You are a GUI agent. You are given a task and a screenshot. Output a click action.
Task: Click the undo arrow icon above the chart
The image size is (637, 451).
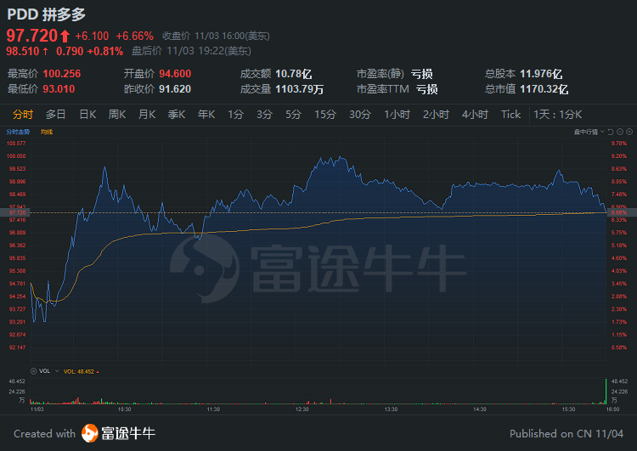[610, 132]
